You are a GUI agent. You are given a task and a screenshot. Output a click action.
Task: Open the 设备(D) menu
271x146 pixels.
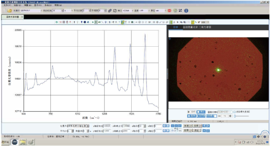17,5
